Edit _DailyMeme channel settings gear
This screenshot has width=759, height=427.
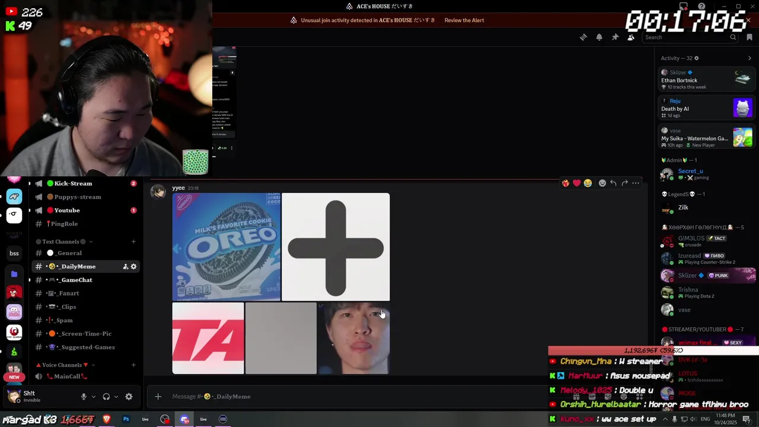[133, 267]
